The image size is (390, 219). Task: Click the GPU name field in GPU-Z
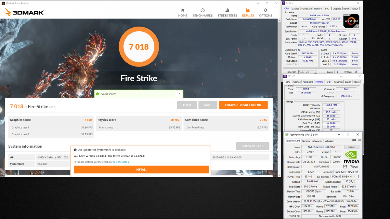click(321, 147)
